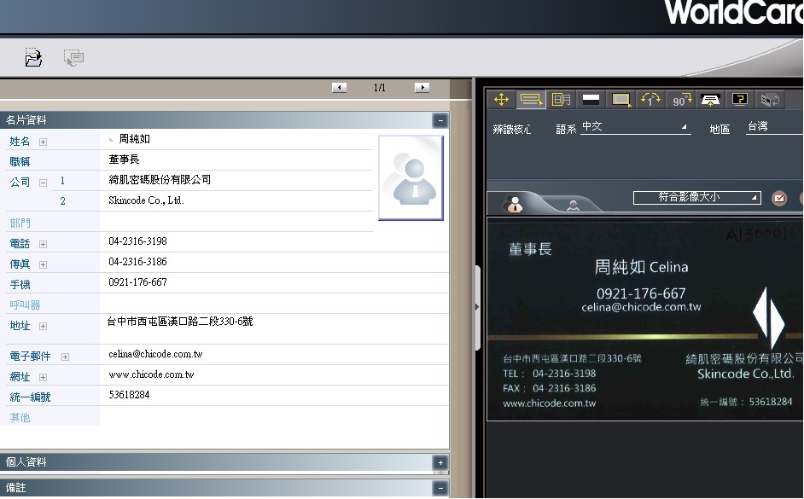The width and height of the screenshot is (804, 499).
Task: Click the 職稱 label
Action: pyautogui.click(x=20, y=162)
